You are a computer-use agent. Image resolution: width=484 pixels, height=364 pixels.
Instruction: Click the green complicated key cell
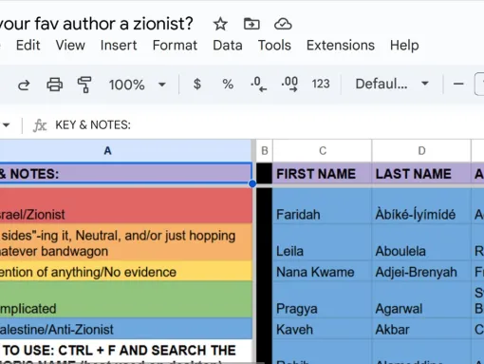tap(126, 299)
